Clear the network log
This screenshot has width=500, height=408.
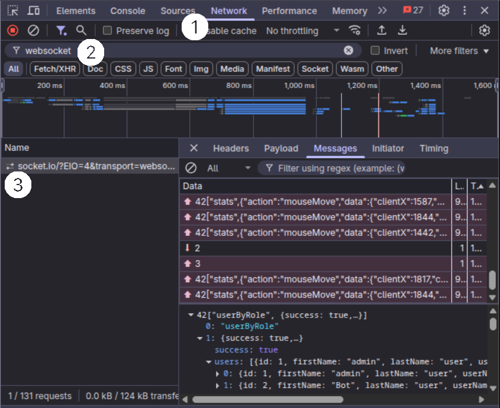point(33,30)
